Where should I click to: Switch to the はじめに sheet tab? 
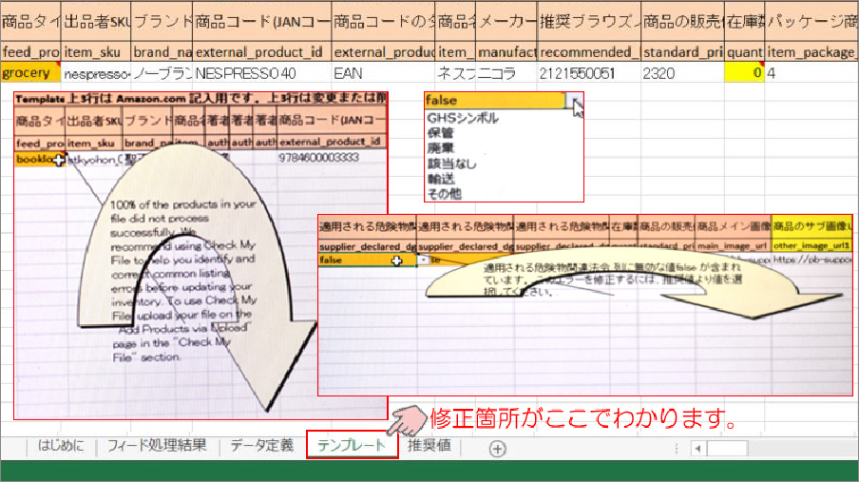[61, 445]
